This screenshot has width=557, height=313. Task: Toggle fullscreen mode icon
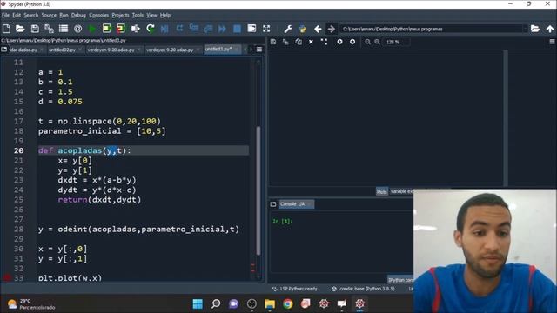(x=266, y=29)
